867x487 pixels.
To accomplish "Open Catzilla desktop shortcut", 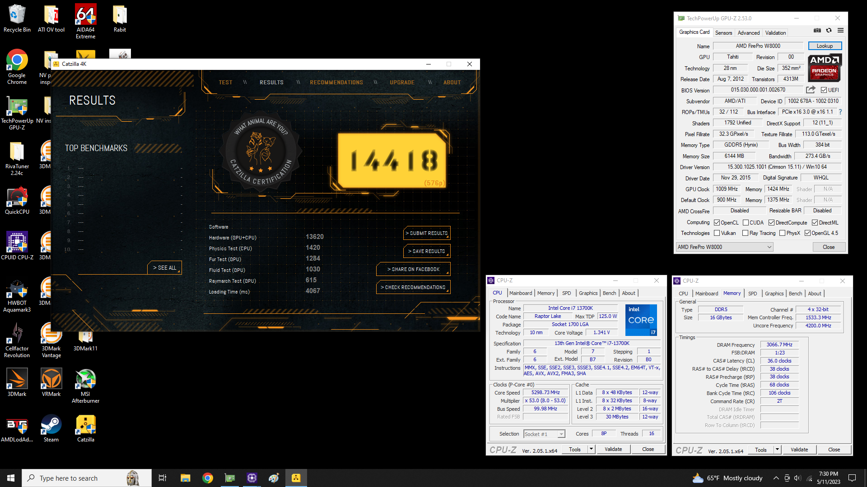I will (85, 428).
